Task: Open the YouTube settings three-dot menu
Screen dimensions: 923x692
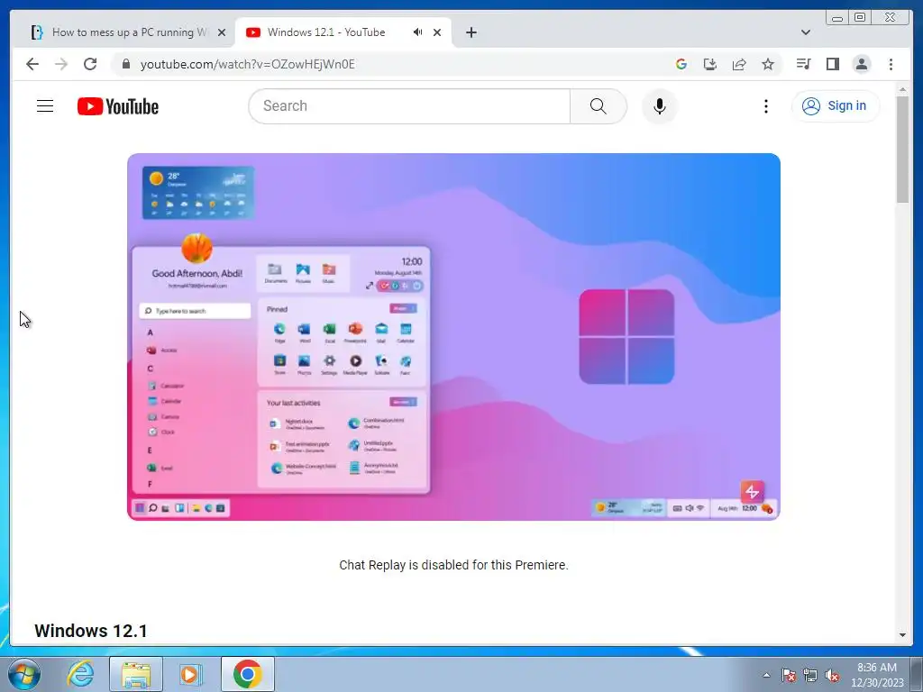Action: 765,106
